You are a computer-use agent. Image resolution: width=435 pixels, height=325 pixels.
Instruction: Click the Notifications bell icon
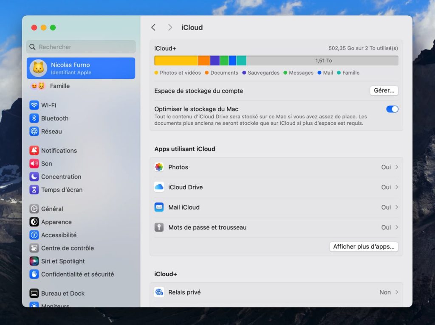coord(34,151)
